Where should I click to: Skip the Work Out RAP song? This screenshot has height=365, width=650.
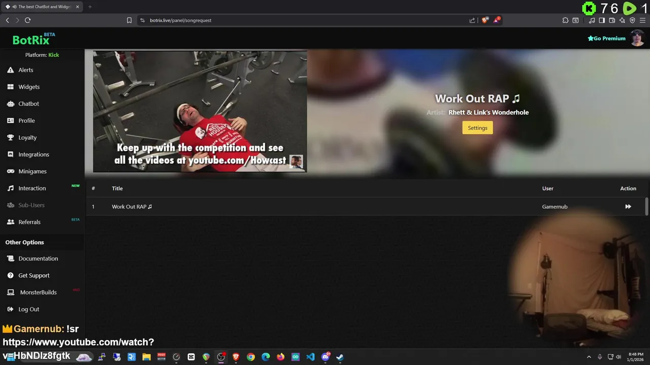tap(628, 206)
